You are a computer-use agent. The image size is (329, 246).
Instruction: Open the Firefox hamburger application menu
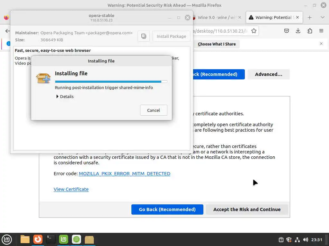[x=321, y=31]
